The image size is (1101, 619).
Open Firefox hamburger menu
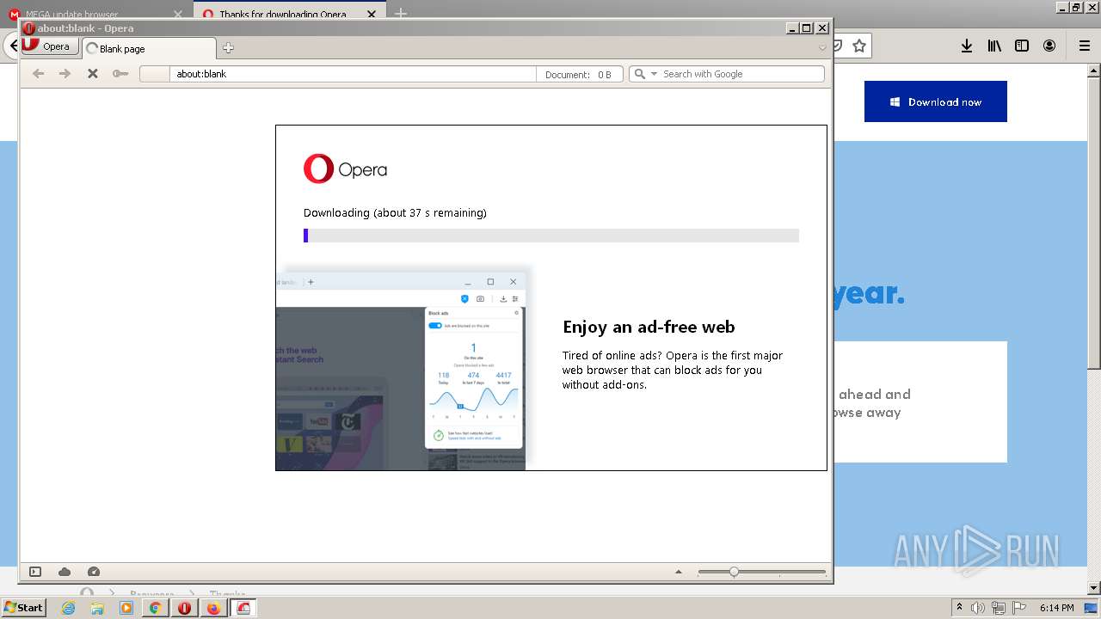[1084, 46]
